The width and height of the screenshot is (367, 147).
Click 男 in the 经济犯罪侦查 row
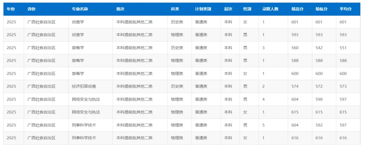(245, 86)
